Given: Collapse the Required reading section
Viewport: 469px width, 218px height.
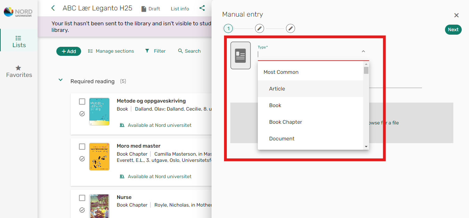Looking at the screenshot, I should point(61,80).
